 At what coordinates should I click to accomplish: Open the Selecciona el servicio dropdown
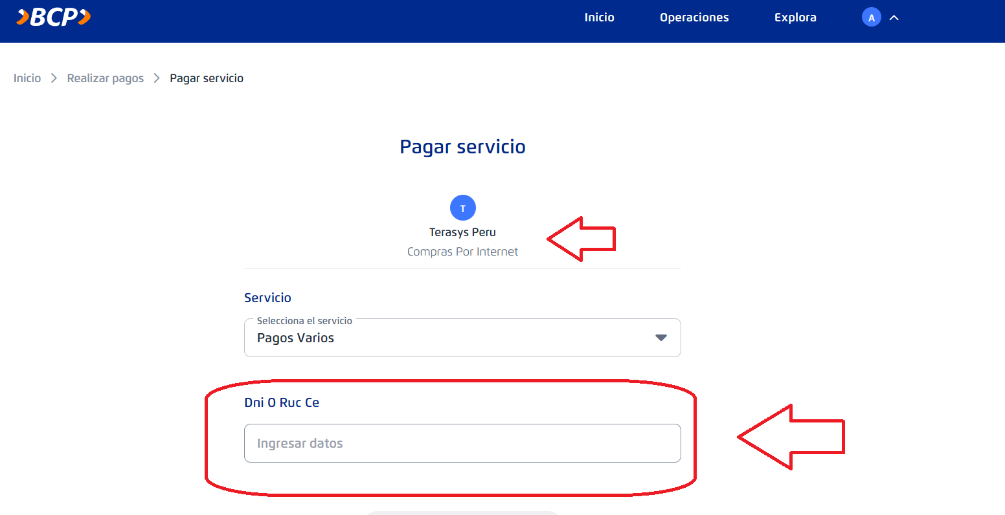462,338
